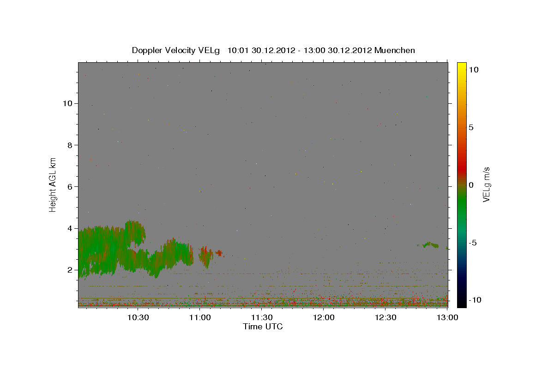This screenshot has width=554, height=369.
Task: Click the small red echo patch after 11:00
Action: [x=218, y=253]
